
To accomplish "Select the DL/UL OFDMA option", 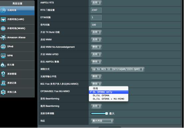I will (x=109, y=95).
